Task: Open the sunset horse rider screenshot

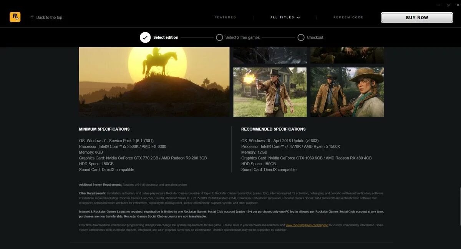Action: click(x=154, y=82)
